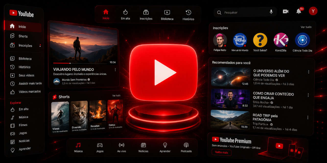The height and width of the screenshot is (163, 327).
Task: Open more options for O Universo video
Action: 309,72
